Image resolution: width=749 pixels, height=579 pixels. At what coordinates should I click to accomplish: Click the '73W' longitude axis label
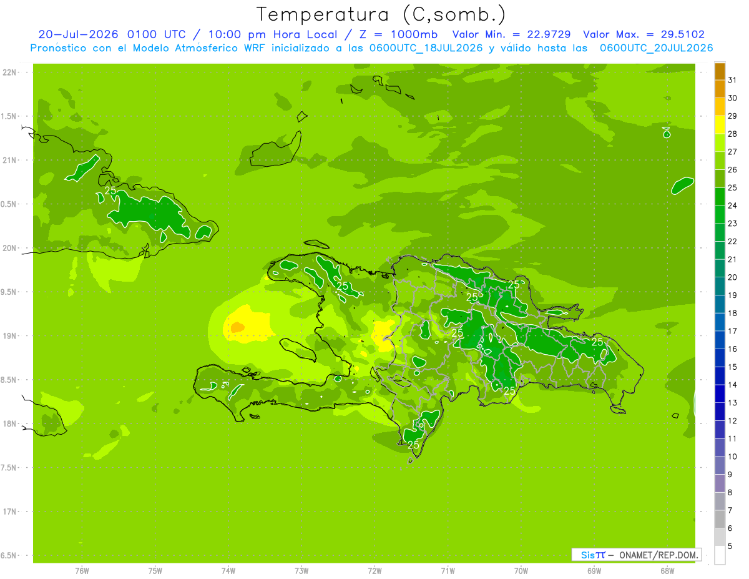(301, 571)
